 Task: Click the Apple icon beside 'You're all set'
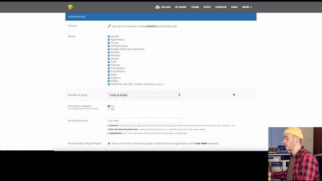(x=109, y=143)
